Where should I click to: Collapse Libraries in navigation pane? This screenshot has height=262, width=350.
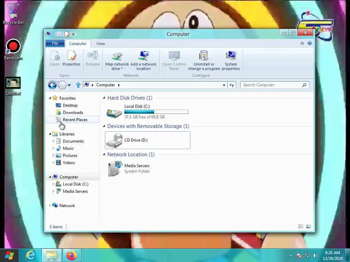50,134
